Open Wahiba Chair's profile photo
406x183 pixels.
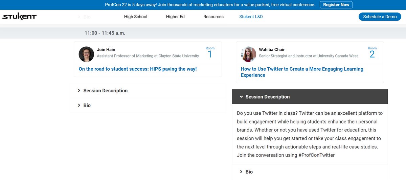248,54
